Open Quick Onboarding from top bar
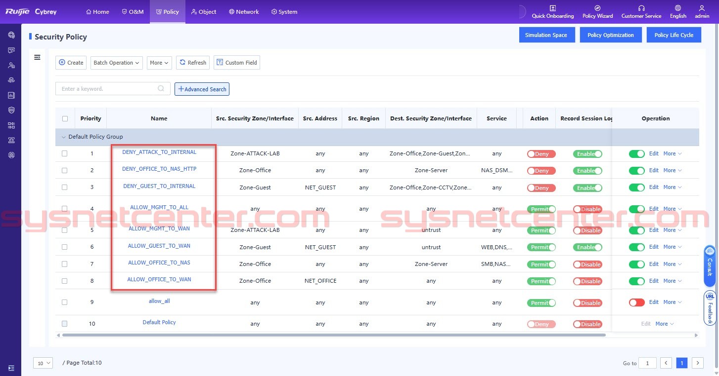This screenshot has width=719, height=376. (x=552, y=12)
